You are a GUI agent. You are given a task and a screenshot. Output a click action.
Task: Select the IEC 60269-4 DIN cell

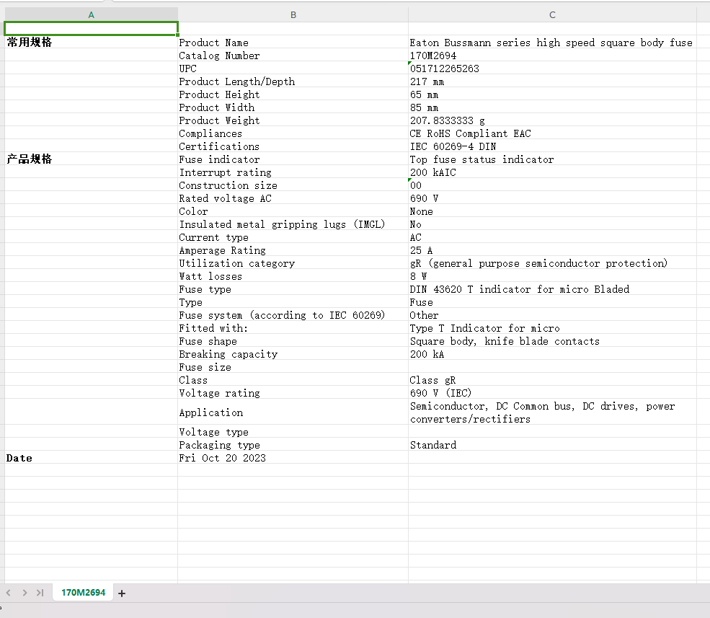552,146
